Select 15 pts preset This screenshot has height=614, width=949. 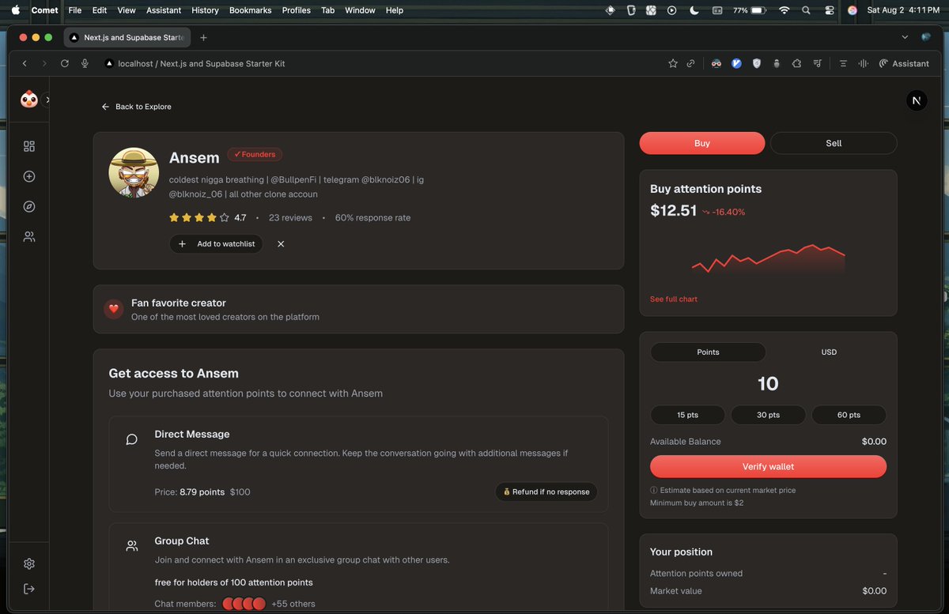tap(687, 415)
